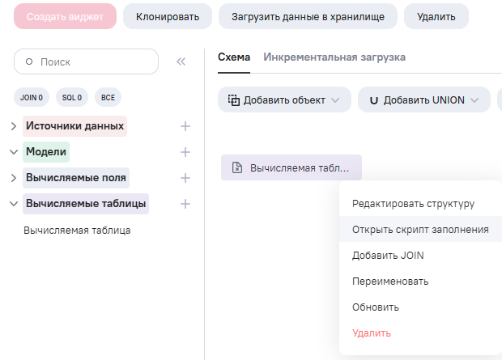
Task: Toggle the ВСЕ filter chip
Action: click(108, 97)
